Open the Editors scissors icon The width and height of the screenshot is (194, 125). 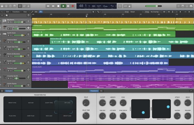28,6
